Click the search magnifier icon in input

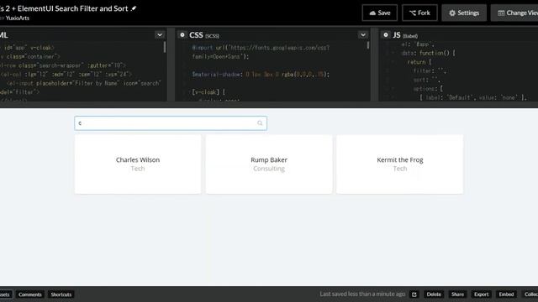pyautogui.click(x=260, y=123)
